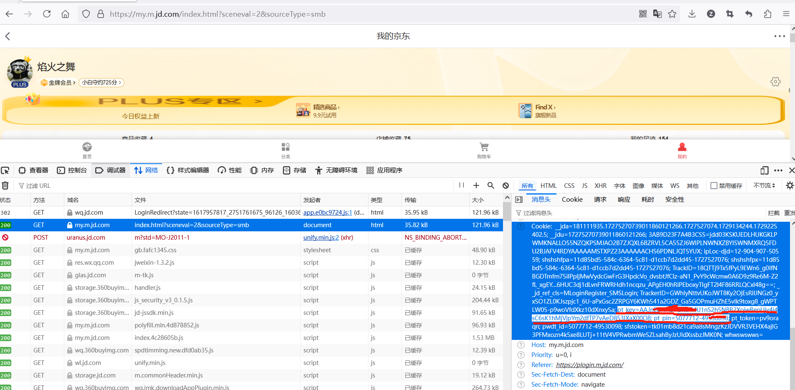This screenshot has width=795, height=390.
Task: Go to browser home page icon
Action: [65, 14]
